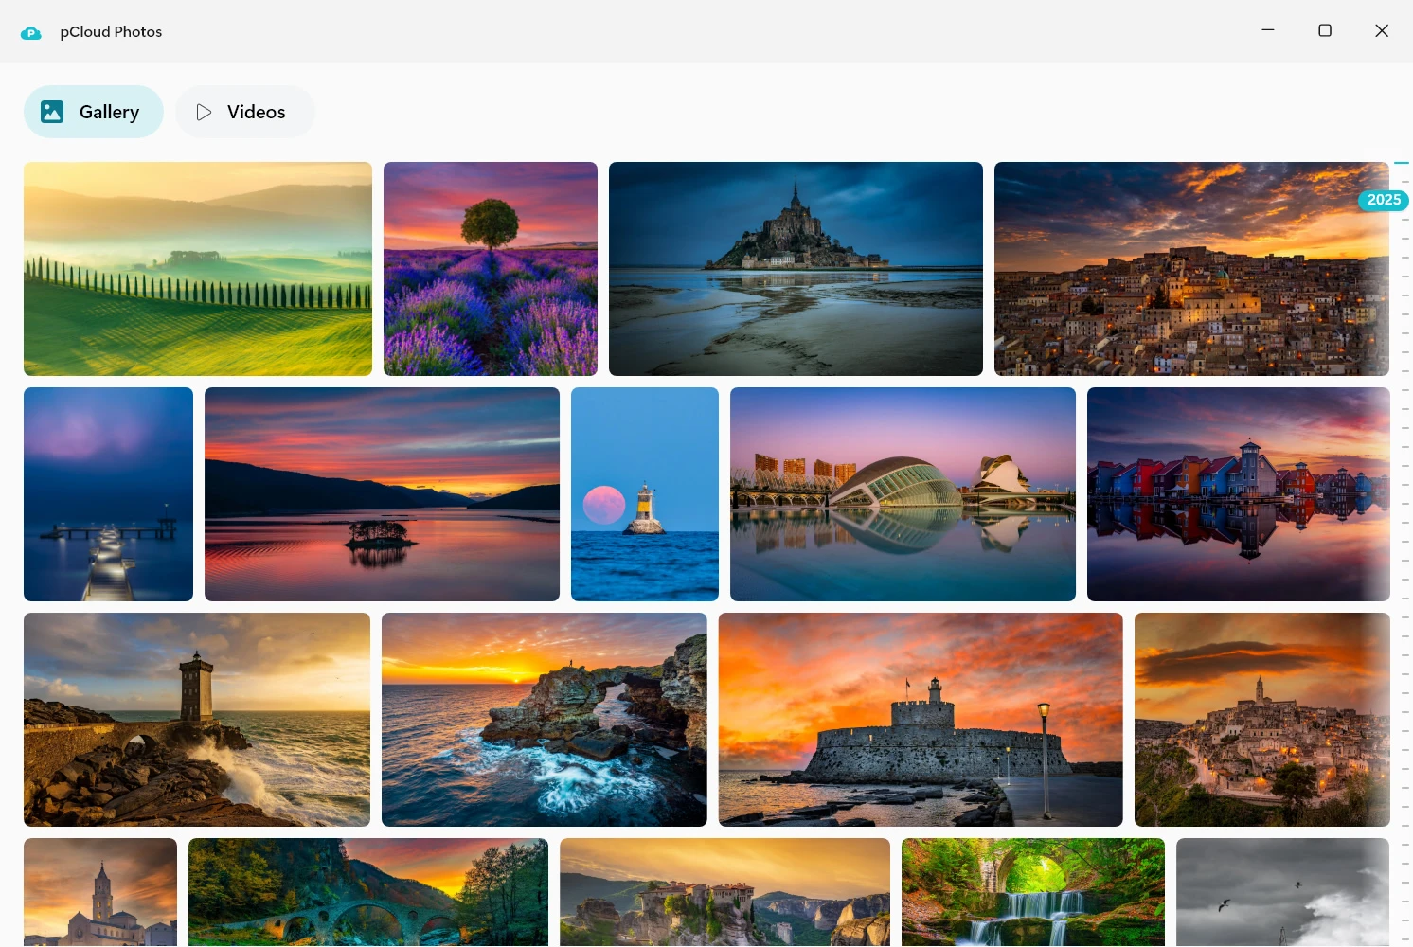Open the colorful houses reflection photo
1413x947 pixels.
click(1239, 494)
